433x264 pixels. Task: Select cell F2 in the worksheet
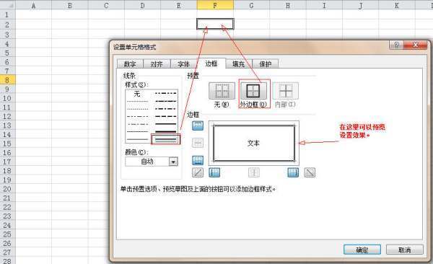(215, 24)
